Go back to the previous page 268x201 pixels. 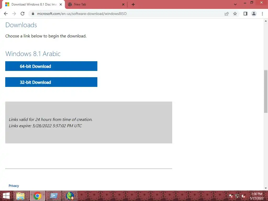click(x=6, y=14)
